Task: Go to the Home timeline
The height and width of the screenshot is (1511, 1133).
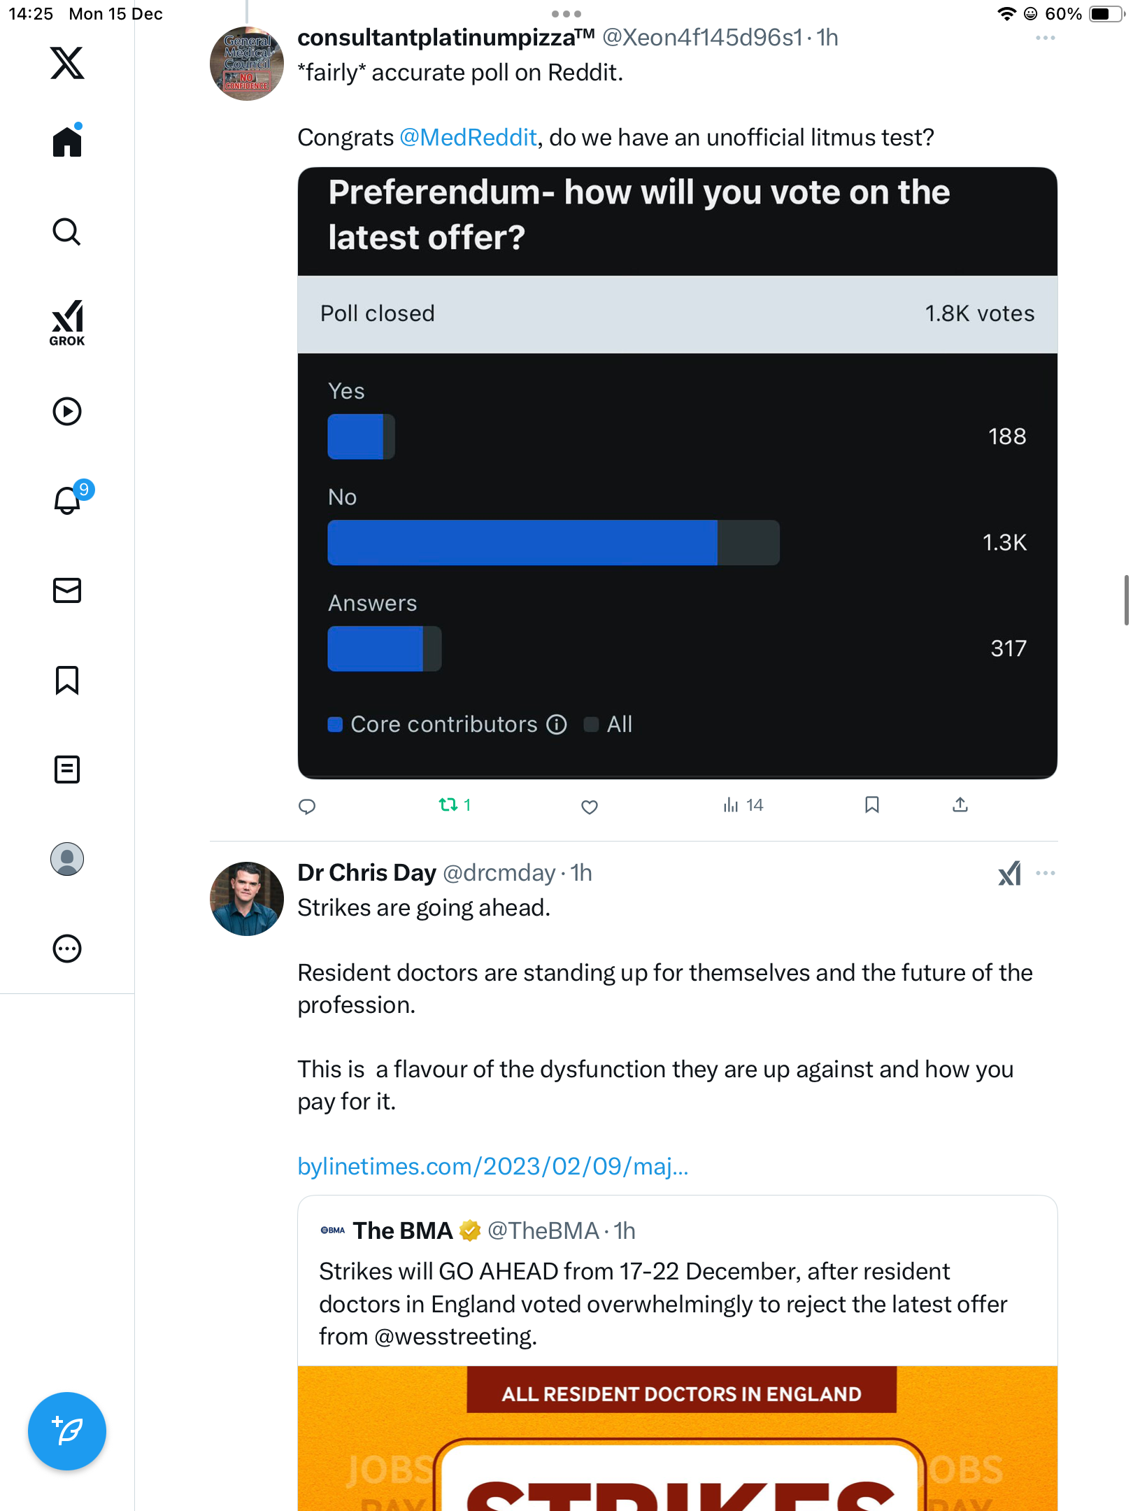Action: pos(67,142)
